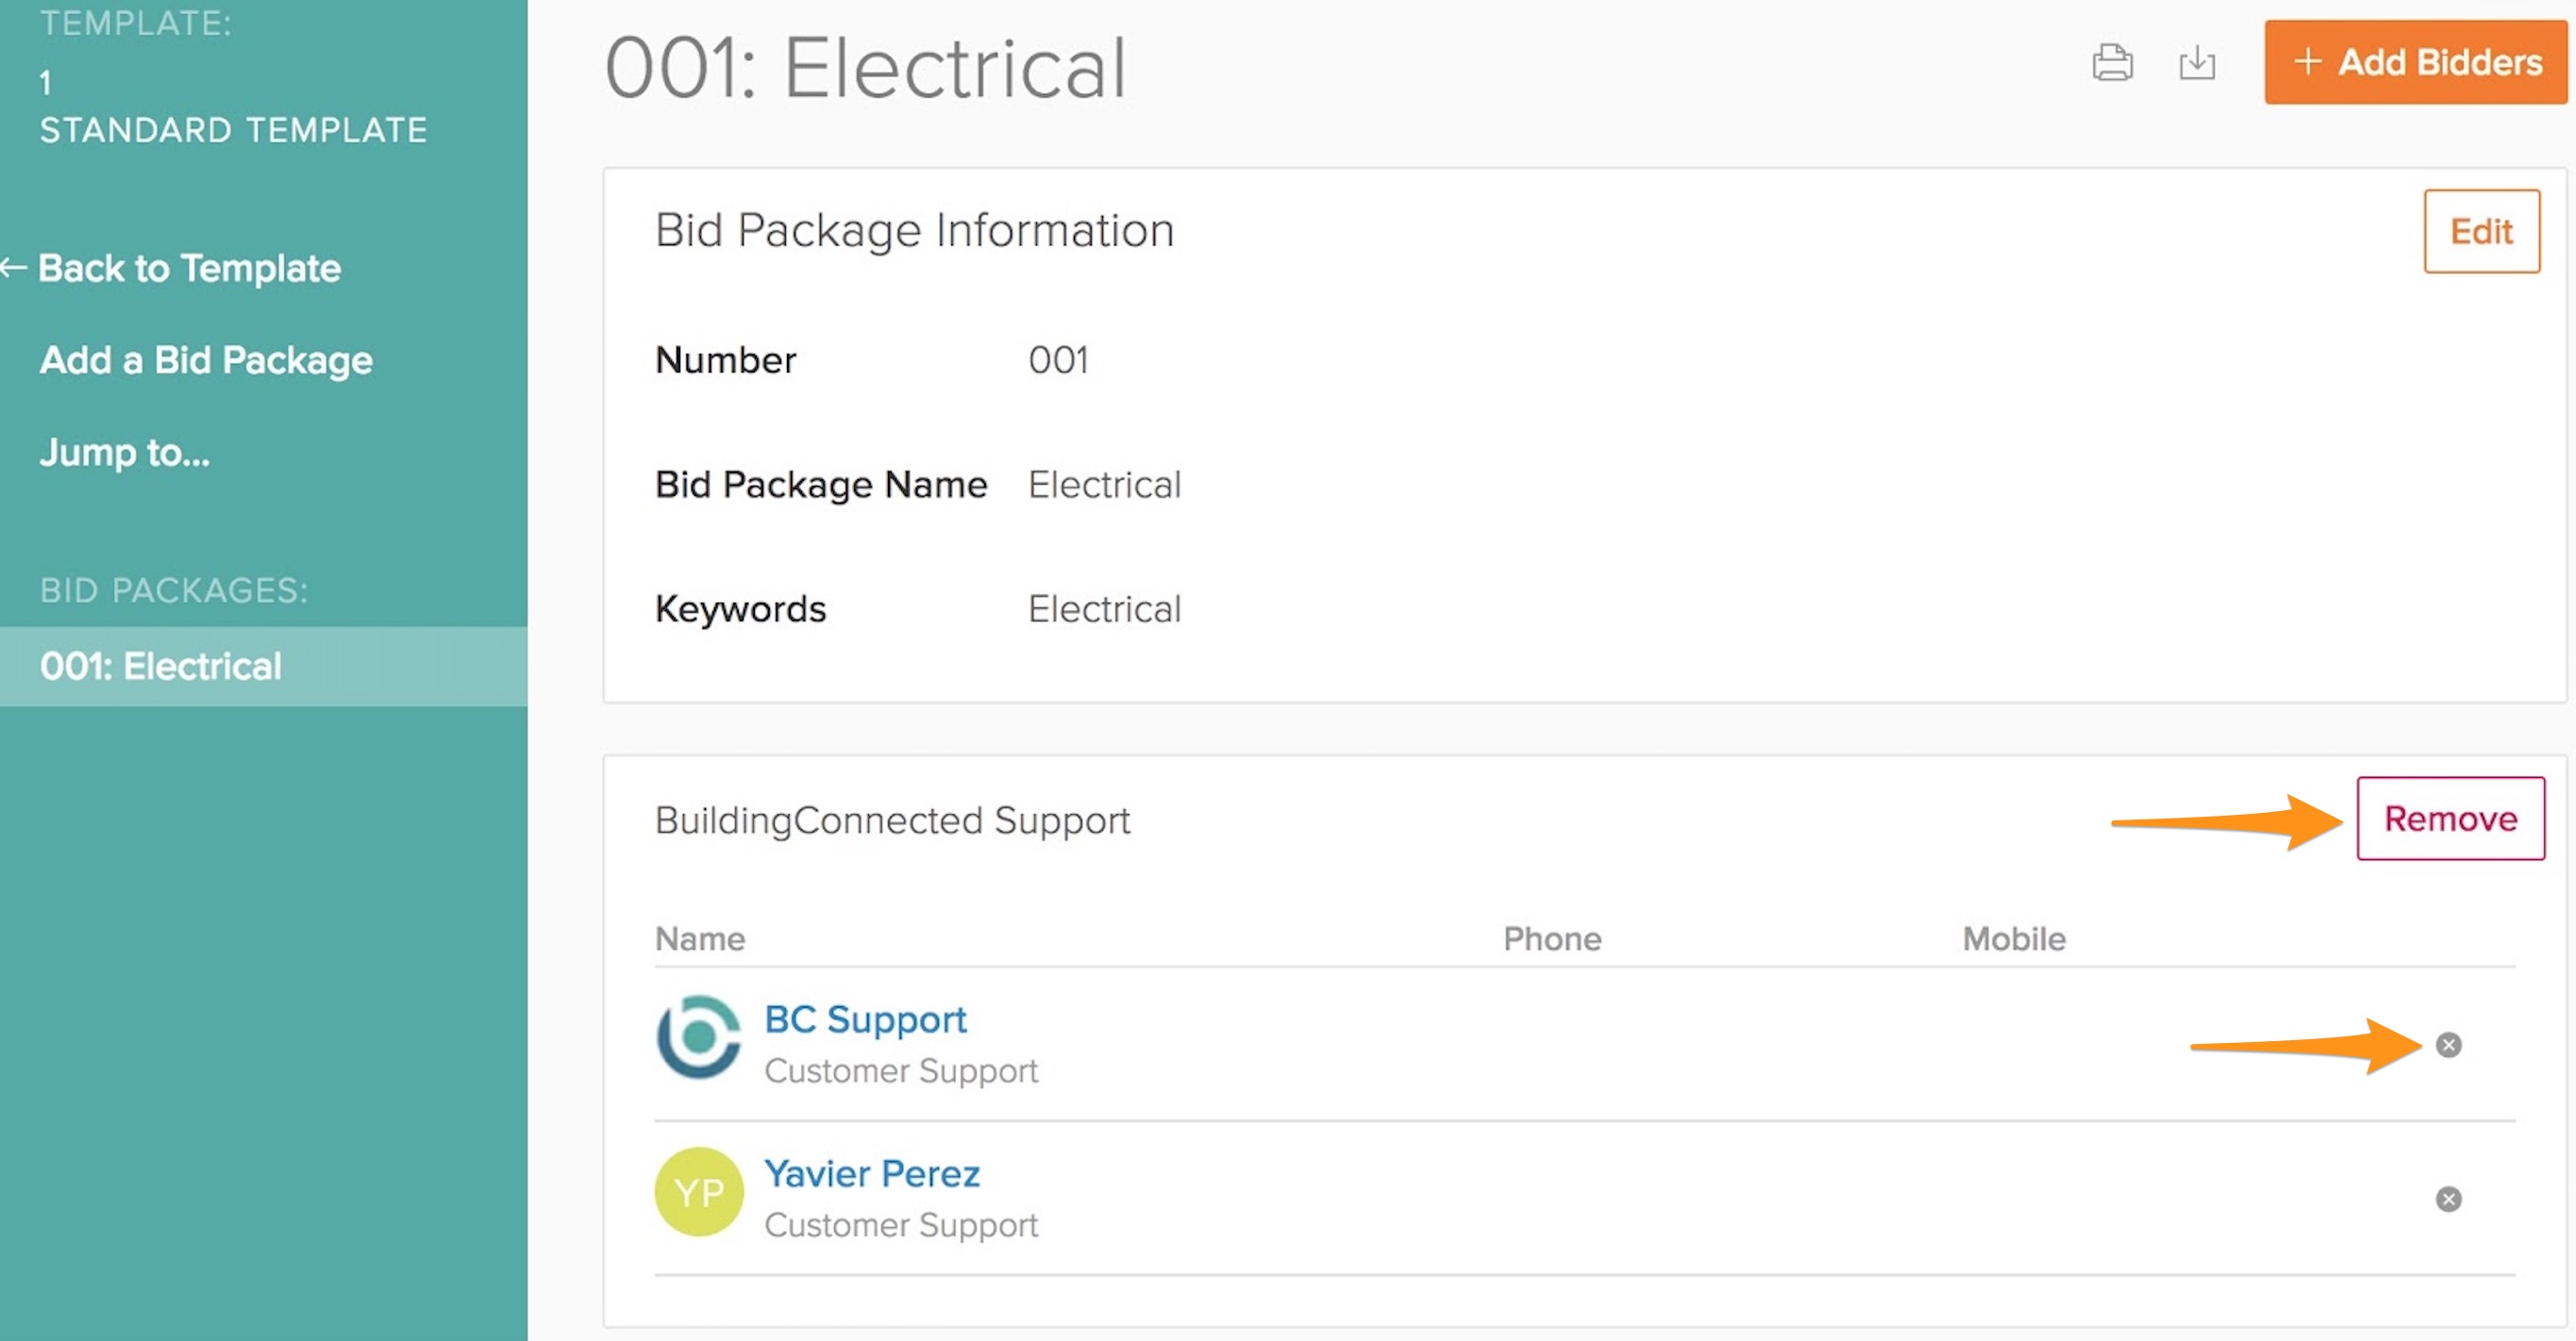The height and width of the screenshot is (1341, 2576).
Task: Click the Name column header
Action: (x=700, y=938)
